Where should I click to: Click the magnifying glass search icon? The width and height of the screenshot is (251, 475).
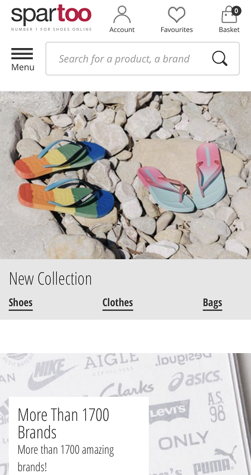point(220,59)
